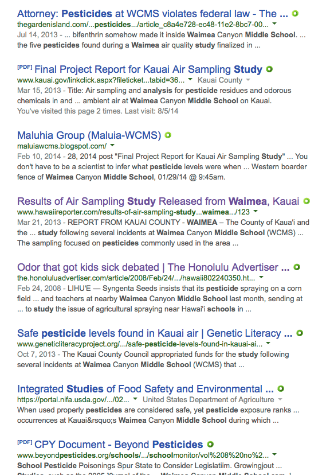The height and width of the screenshot is (475, 330).
Task: Expand the Kauai County breadcrumb chevron
Action: [x=247, y=79]
